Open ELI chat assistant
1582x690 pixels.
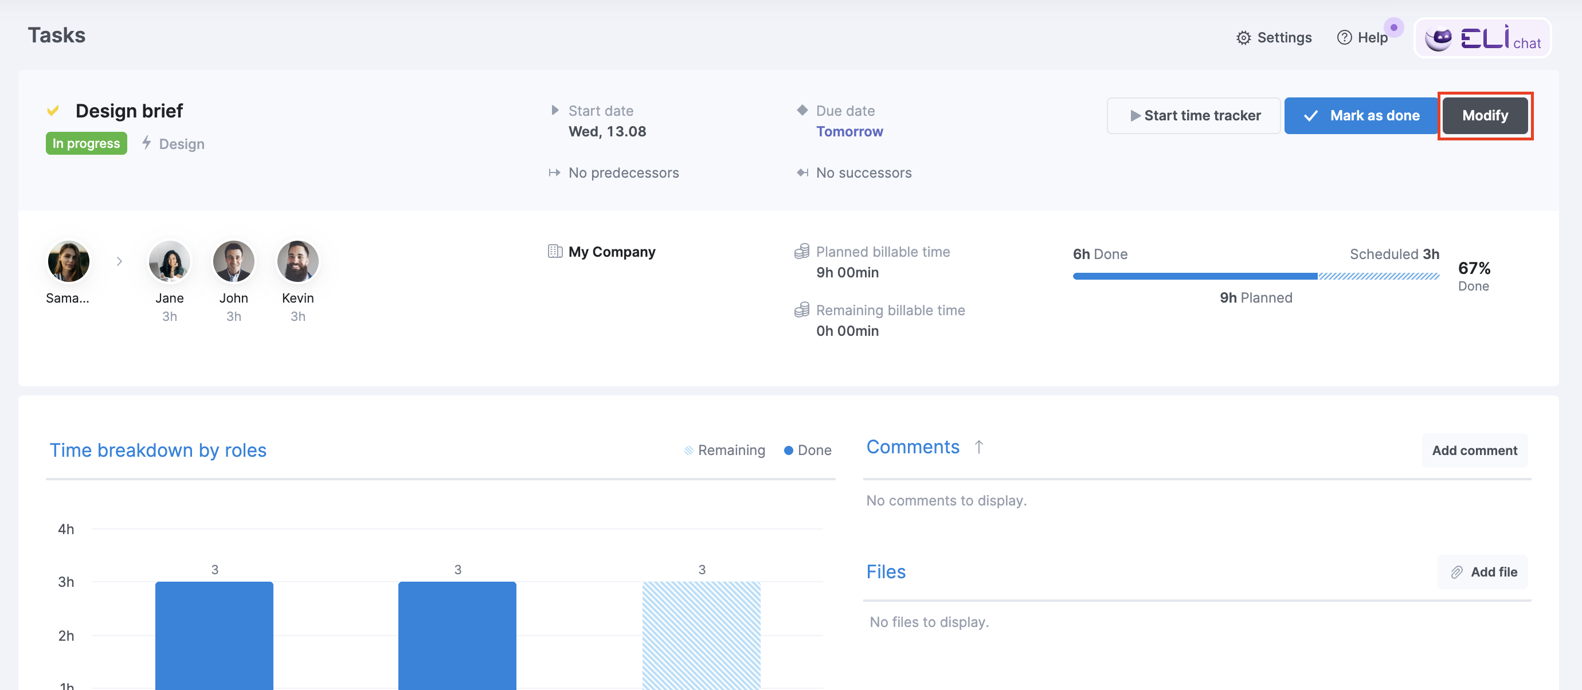pyautogui.click(x=1482, y=38)
